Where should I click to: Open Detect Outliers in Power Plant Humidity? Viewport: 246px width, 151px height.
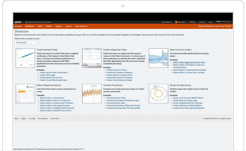189,72
